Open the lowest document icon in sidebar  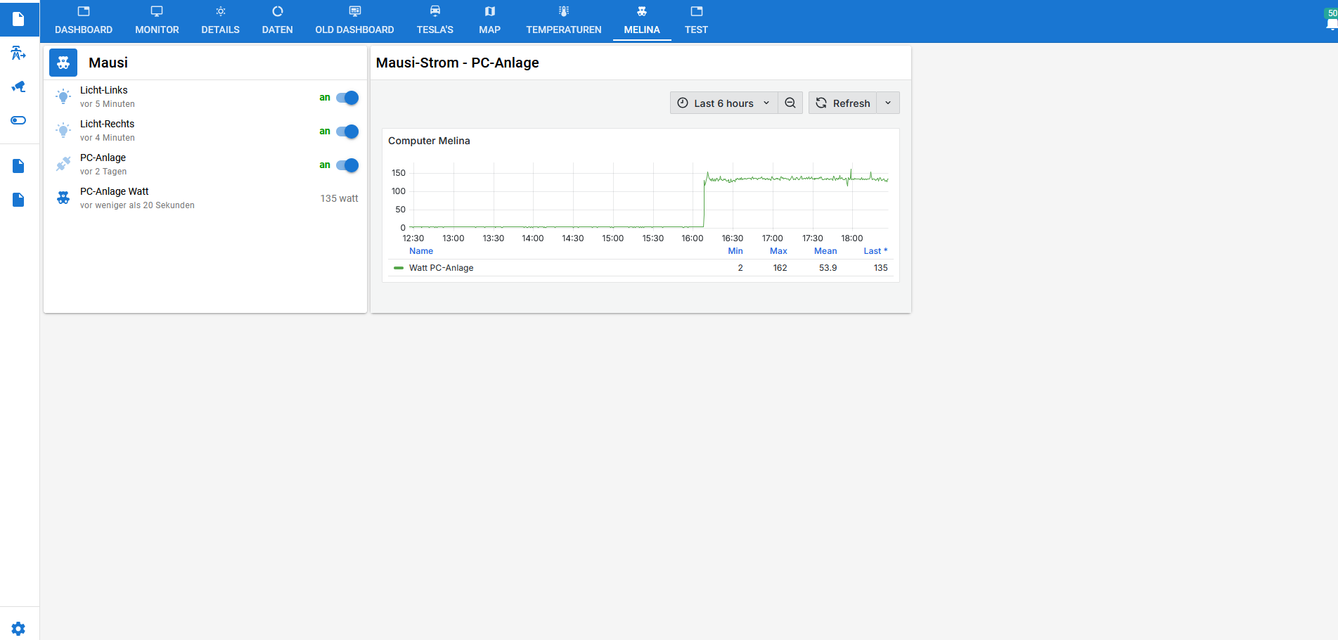tap(19, 200)
